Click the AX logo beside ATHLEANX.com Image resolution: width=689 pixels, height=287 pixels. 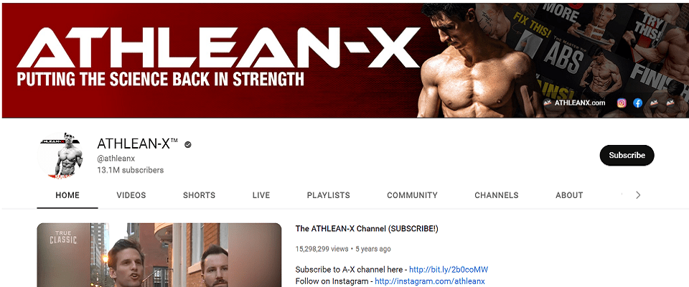click(548, 103)
